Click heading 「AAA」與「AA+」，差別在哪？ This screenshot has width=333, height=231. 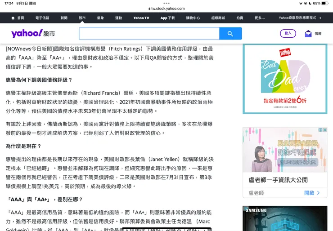tap(45, 200)
